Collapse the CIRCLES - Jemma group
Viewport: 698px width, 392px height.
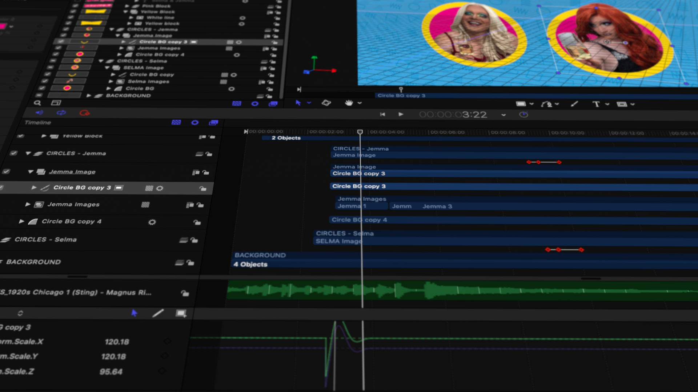pos(28,153)
